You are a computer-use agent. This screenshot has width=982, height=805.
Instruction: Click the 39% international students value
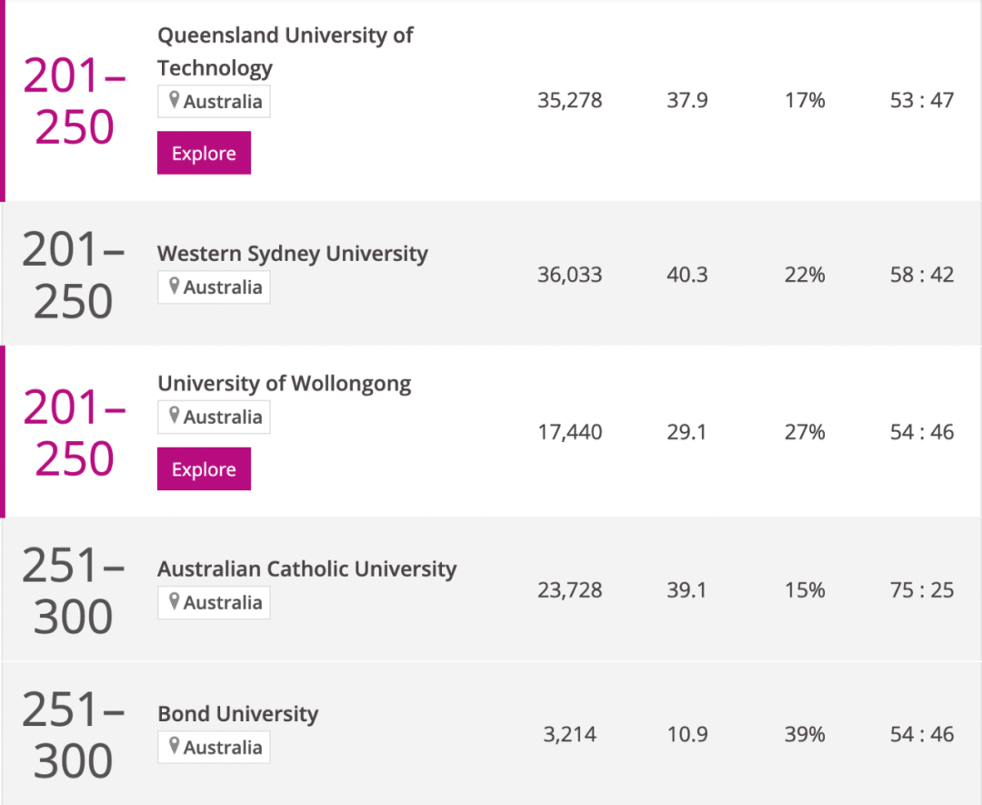click(x=805, y=735)
